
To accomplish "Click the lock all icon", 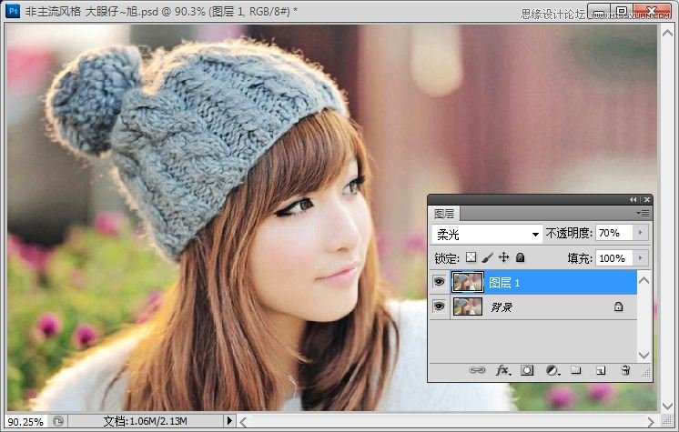I will click(521, 258).
